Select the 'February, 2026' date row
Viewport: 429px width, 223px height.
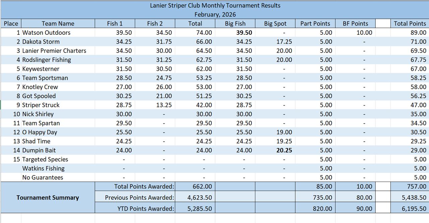[215, 15]
